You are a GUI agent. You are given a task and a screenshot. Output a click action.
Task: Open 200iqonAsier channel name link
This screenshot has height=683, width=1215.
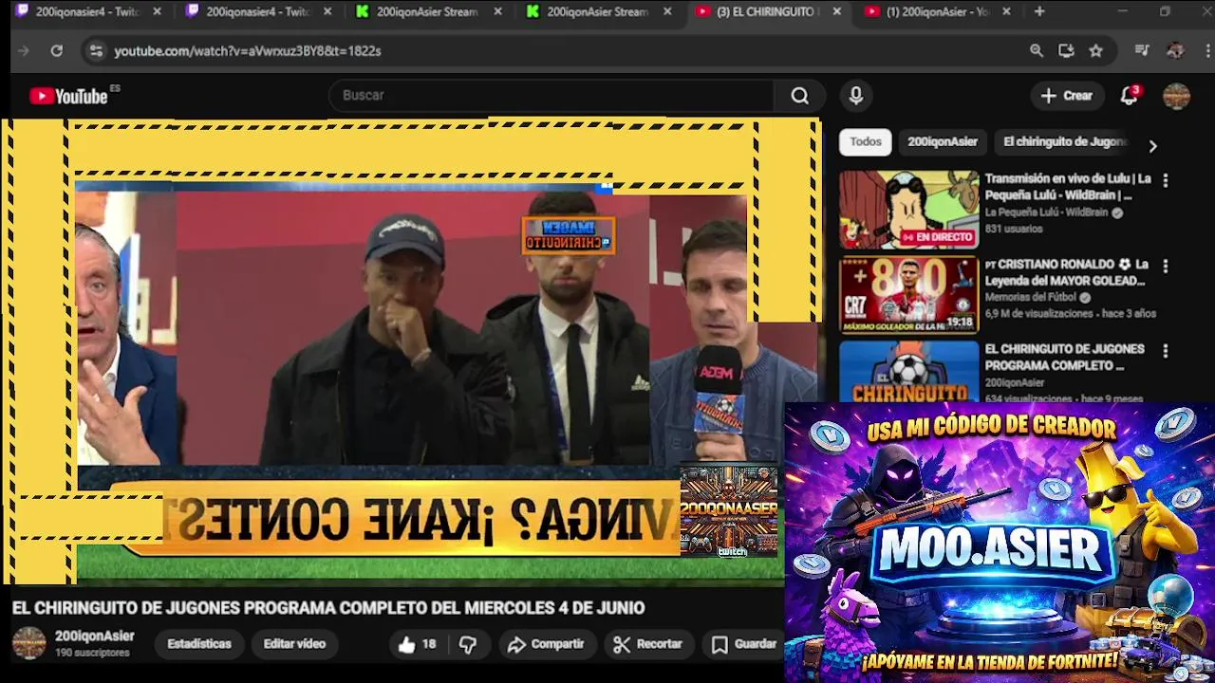point(95,637)
